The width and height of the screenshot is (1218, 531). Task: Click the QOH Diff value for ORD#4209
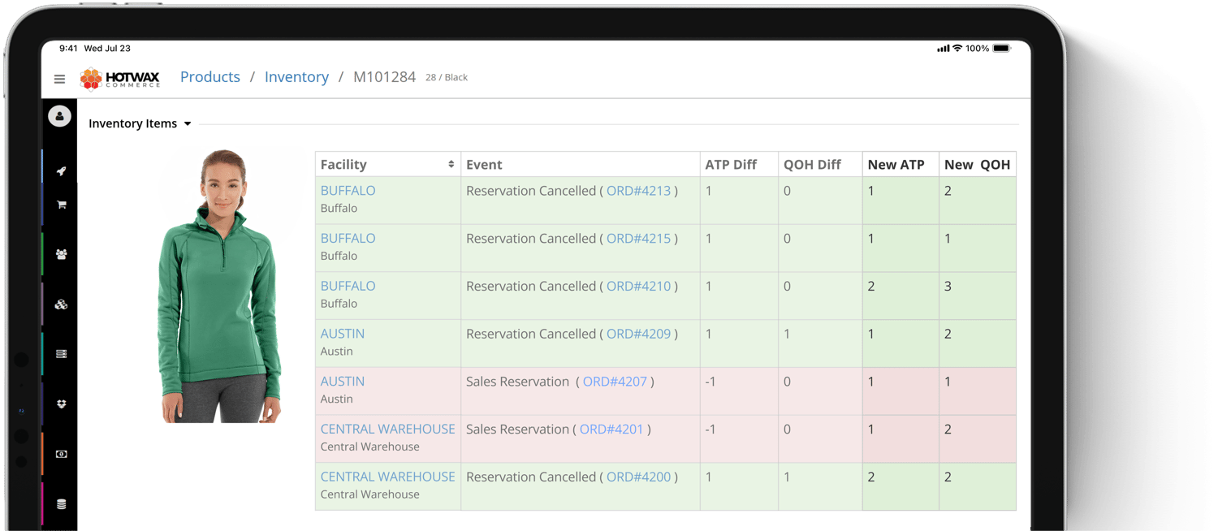[x=787, y=334]
